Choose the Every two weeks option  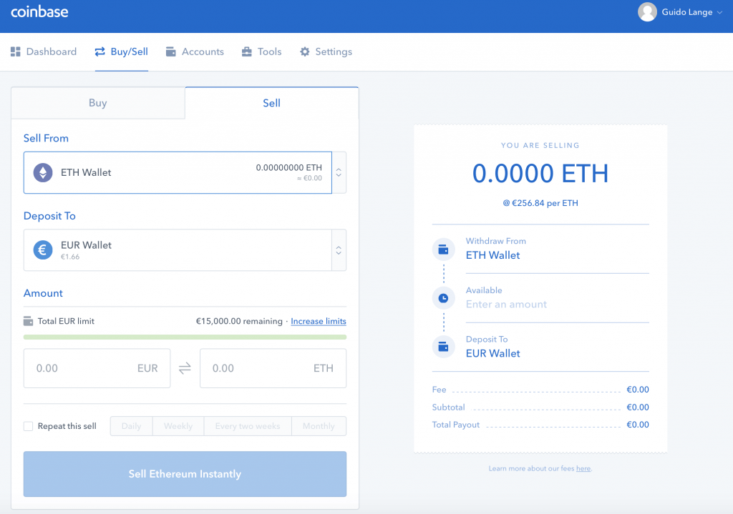[x=248, y=426]
